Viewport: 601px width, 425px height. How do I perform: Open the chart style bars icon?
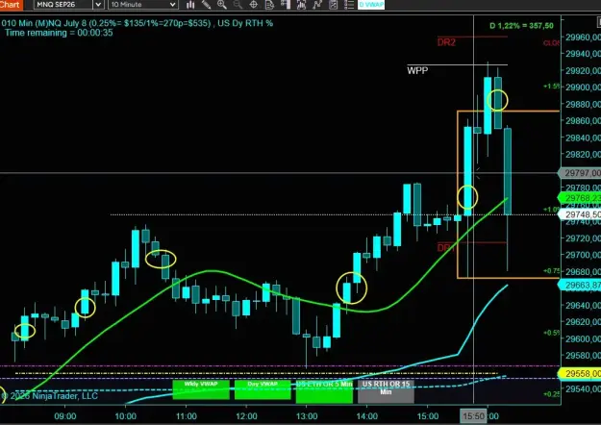coord(190,5)
